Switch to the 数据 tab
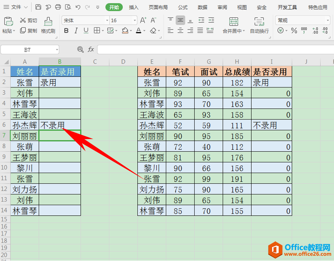The height and width of the screenshot is (261, 334). 202,7
